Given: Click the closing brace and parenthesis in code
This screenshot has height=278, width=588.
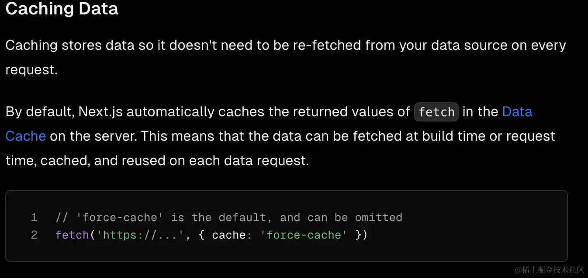Looking at the screenshot, I should pyautogui.click(x=361, y=235).
